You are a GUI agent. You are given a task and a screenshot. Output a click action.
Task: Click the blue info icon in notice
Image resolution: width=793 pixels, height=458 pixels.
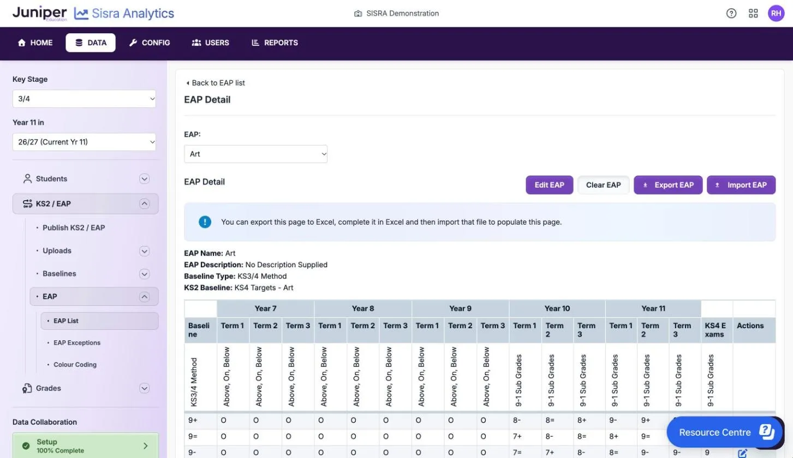coord(205,222)
